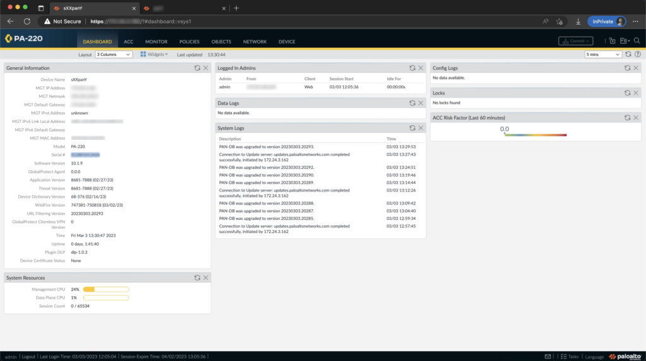Close the System Resources widget
This screenshot has width=646, height=361.
[x=206, y=278]
